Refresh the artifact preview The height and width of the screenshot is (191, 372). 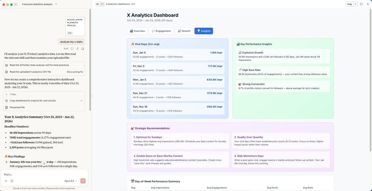pos(361,4)
